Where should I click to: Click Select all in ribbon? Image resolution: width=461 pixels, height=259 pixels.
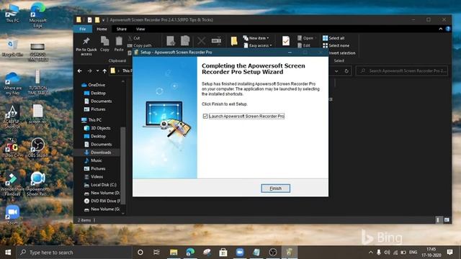click(x=334, y=38)
